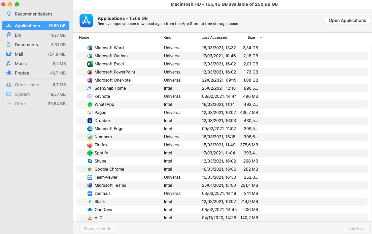Screen dimensions: 372x234
Task: Click the TeamViewer app icon
Action: [x=90, y=177]
